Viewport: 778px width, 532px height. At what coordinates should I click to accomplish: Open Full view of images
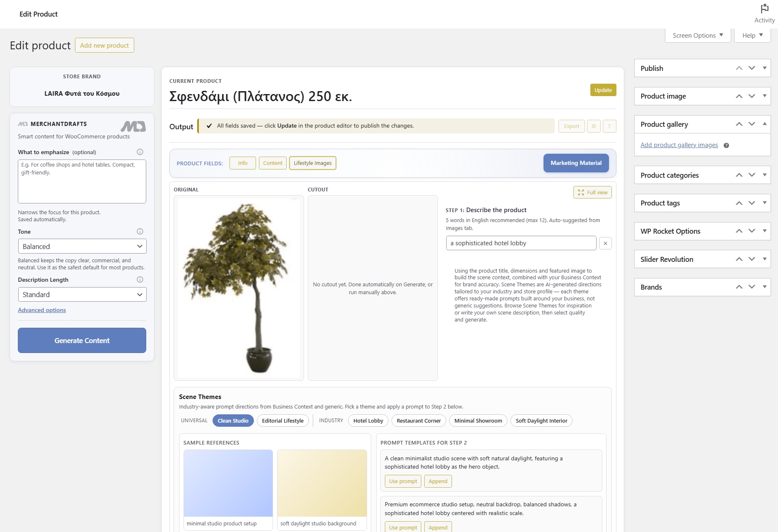(x=592, y=193)
